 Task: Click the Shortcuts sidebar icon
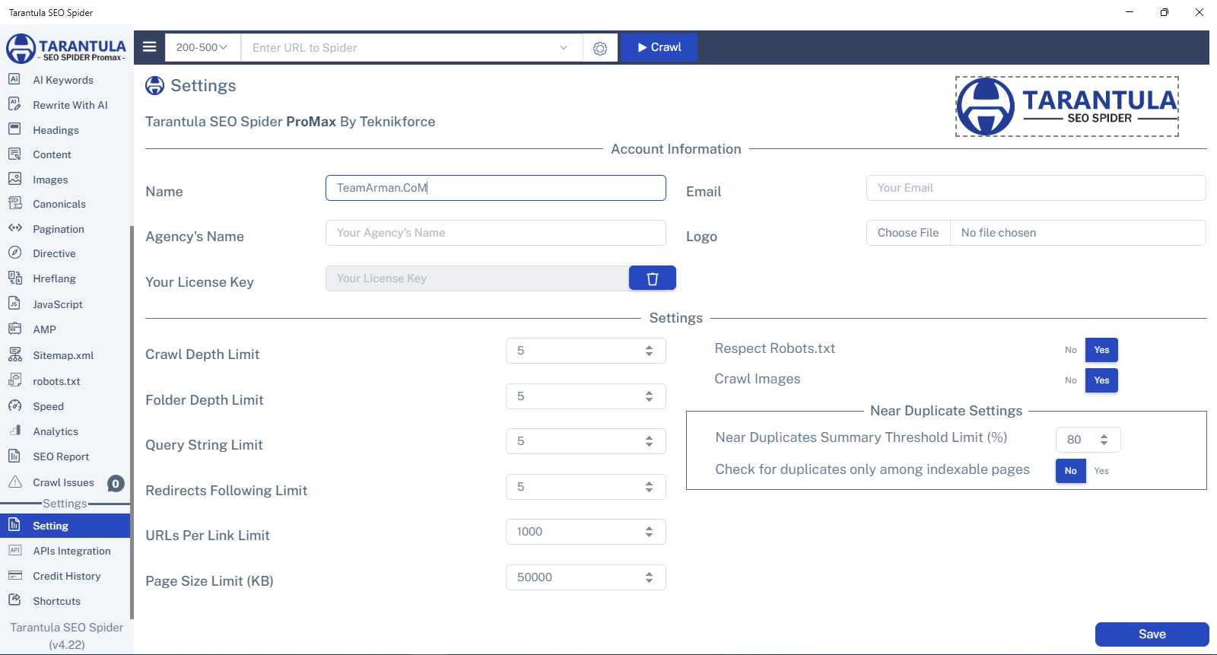[x=14, y=600]
